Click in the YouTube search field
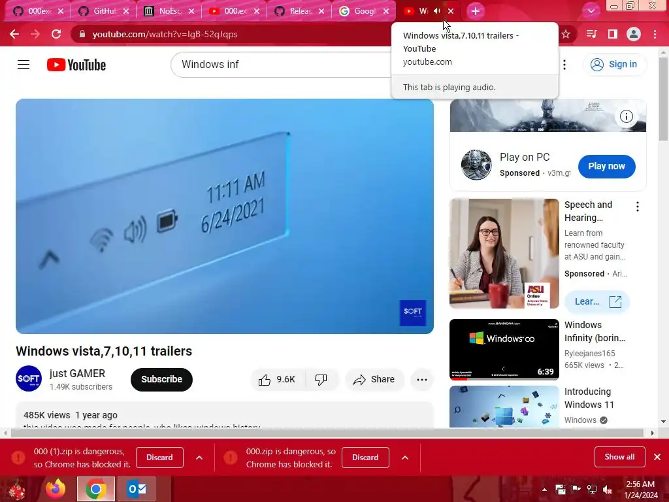Viewport: 669px width, 502px height. tap(282, 65)
